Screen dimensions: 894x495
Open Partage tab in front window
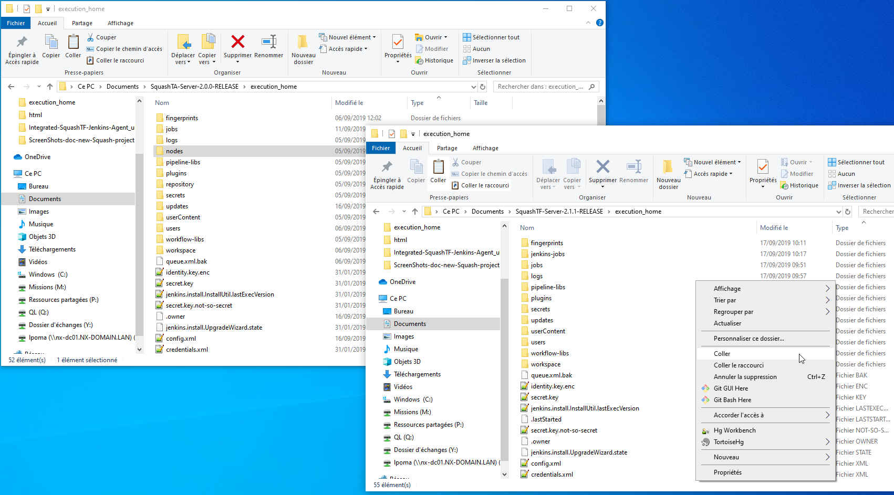(447, 148)
